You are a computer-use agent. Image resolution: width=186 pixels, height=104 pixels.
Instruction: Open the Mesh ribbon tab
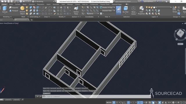24,4
